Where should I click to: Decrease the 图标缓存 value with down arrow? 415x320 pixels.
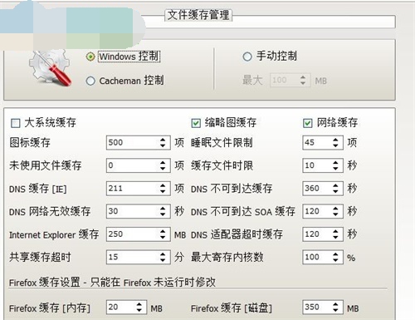163,146
